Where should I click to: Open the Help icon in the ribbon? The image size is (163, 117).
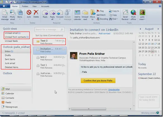click(x=160, y=6)
